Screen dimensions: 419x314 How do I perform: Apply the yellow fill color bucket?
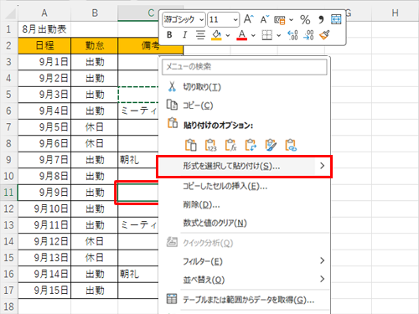216,35
